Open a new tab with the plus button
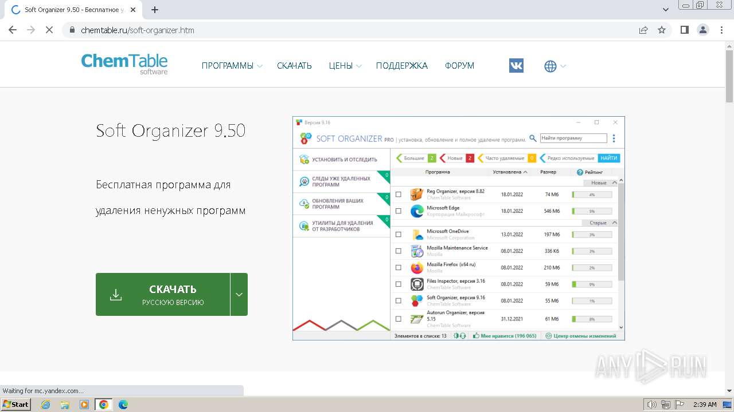734x412 pixels. click(x=155, y=10)
